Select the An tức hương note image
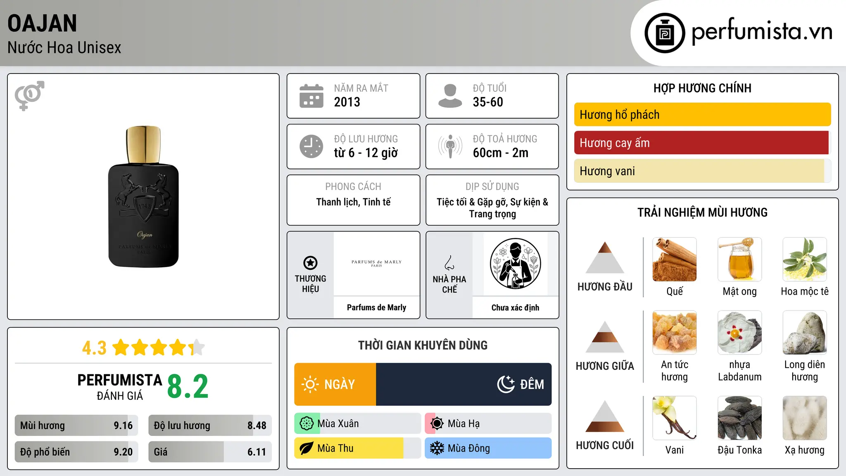This screenshot has width=846, height=476. (675, 333)
